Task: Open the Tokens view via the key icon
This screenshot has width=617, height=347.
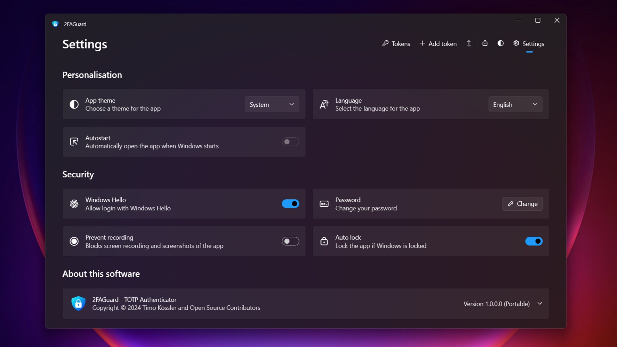Action: click(385, 43)
